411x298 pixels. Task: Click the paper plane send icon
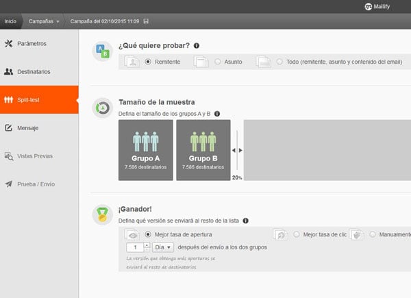9,184
